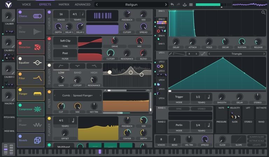Click the save preset icon
The height and width of the screenshot is (157, 269).
click(x=185, y=5)
